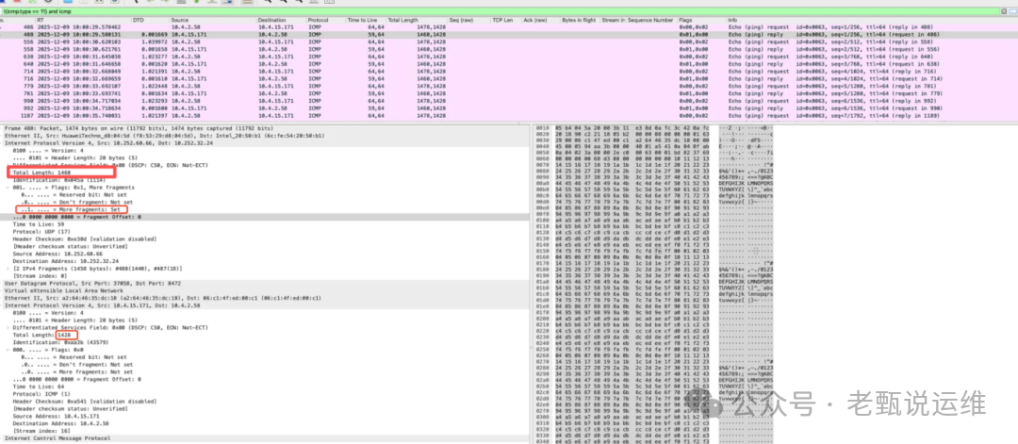The height and width of the screenshot is (444, 1018).
Task: Click the Seq (raw) column header
Action: pos(468,20)
